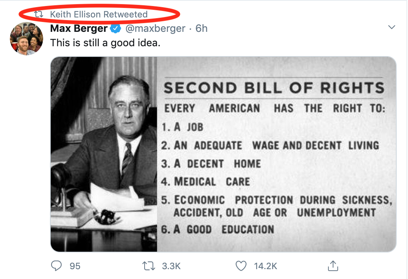Click the 3.3K retweet count
This screenshot has width=408, height=279.
[171, 266]
